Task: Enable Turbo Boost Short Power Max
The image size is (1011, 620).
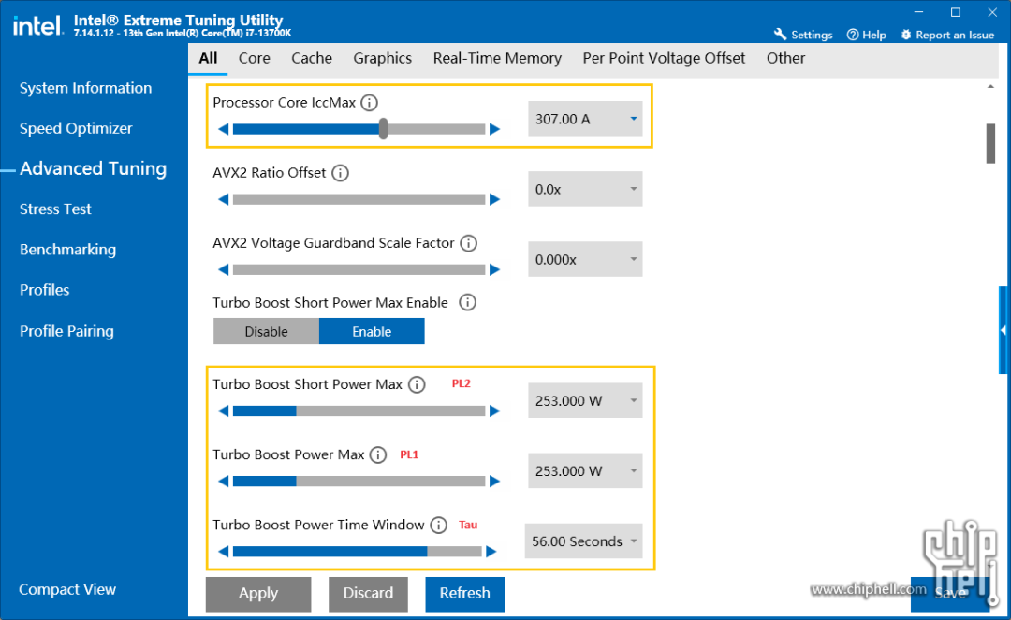Action: pyautogui.click(x=372, y=332)
